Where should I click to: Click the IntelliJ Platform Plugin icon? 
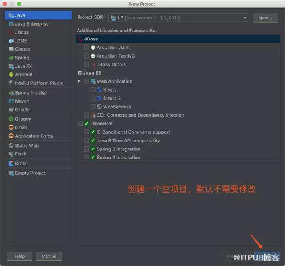(11, 83)
